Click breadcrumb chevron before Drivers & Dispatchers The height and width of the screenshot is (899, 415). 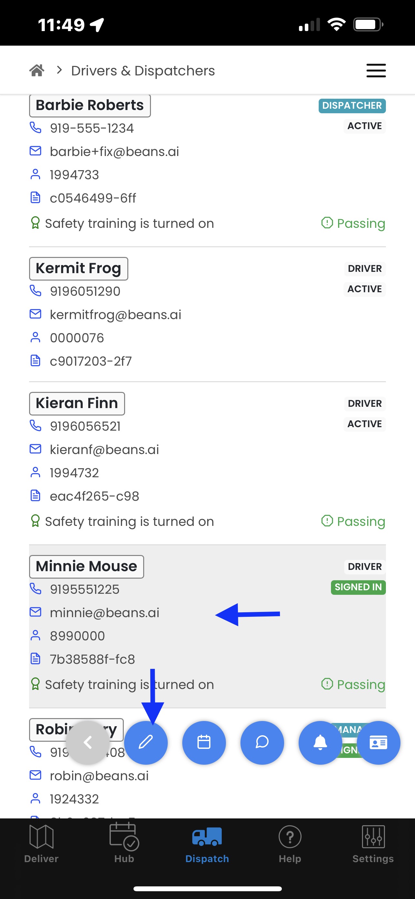tap(59, 71)
